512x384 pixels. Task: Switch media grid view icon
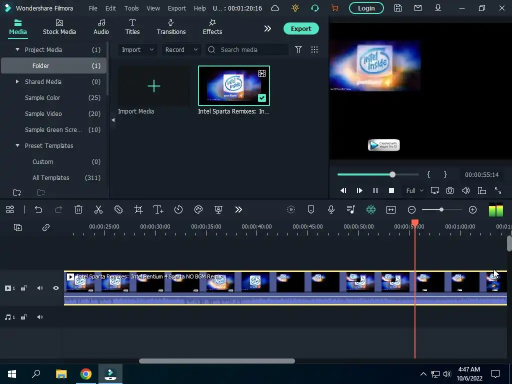pos(314,49)
